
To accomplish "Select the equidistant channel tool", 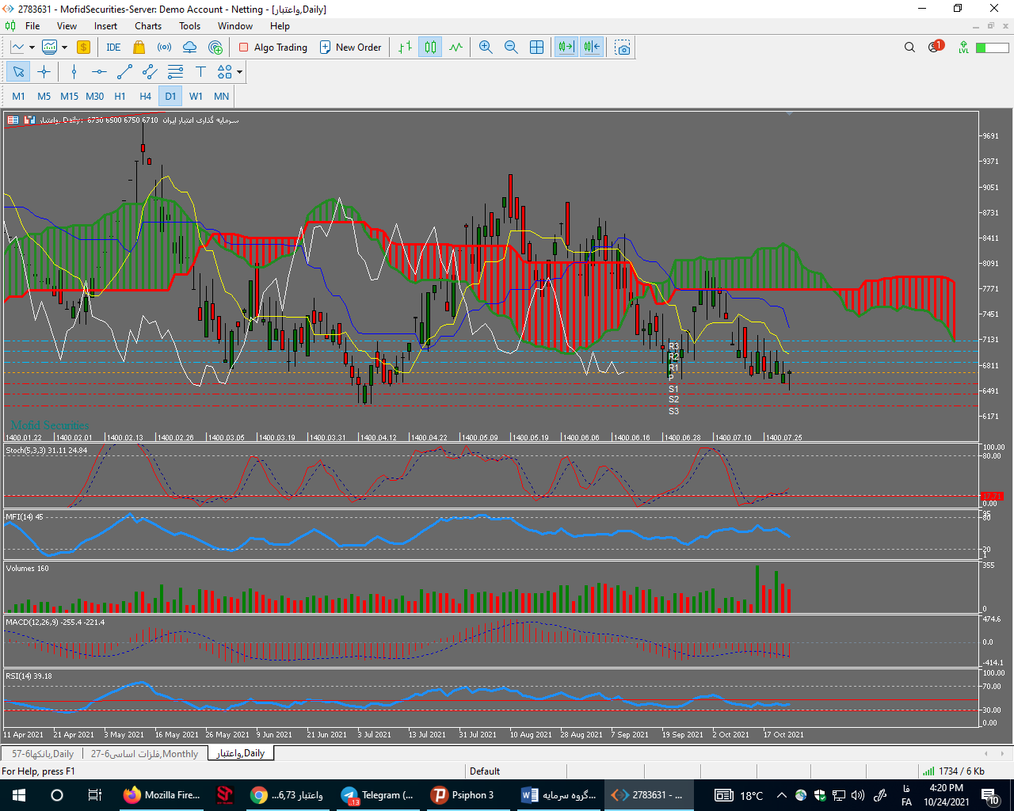I will pyautogui.click(x=150, y=72).
